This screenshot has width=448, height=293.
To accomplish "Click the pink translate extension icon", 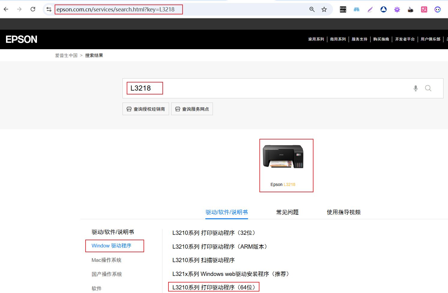I will (x=424, y=9).
